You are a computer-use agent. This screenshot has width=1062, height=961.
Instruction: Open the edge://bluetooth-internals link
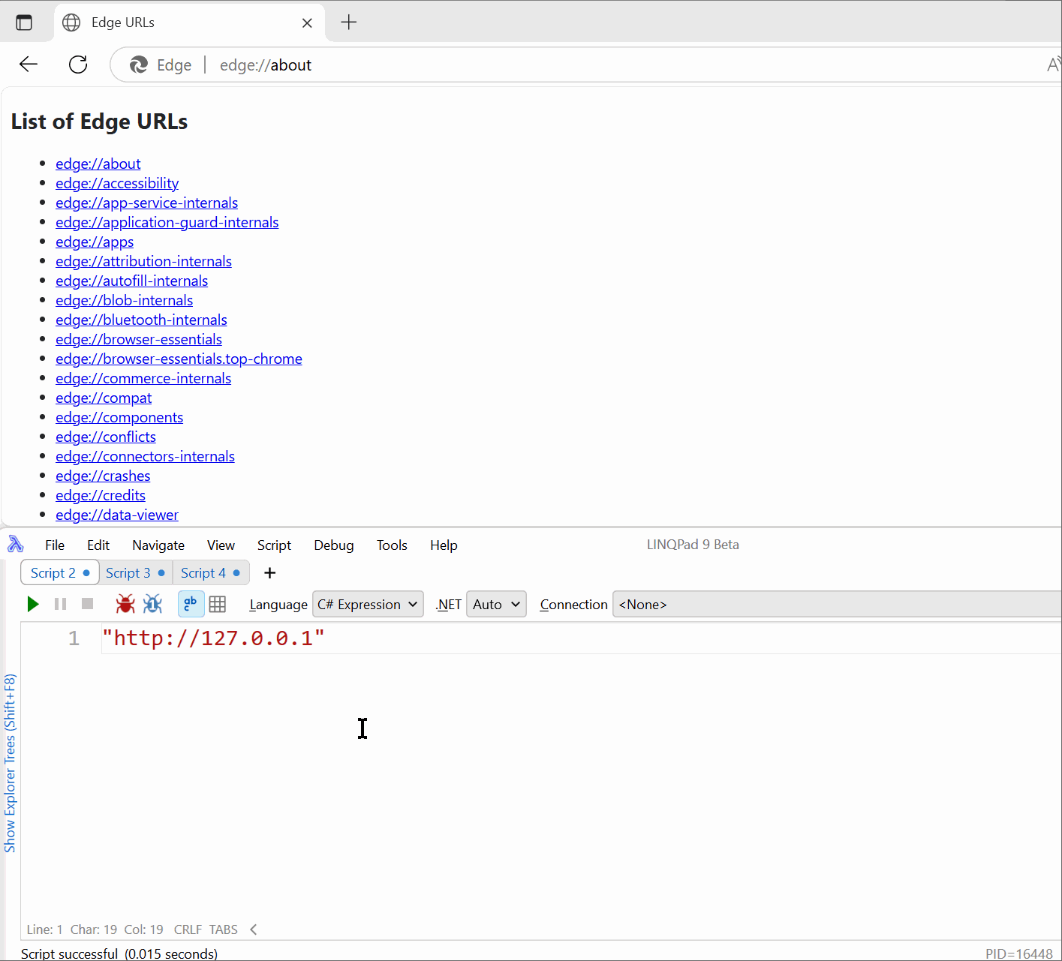(x=141, y=320)
